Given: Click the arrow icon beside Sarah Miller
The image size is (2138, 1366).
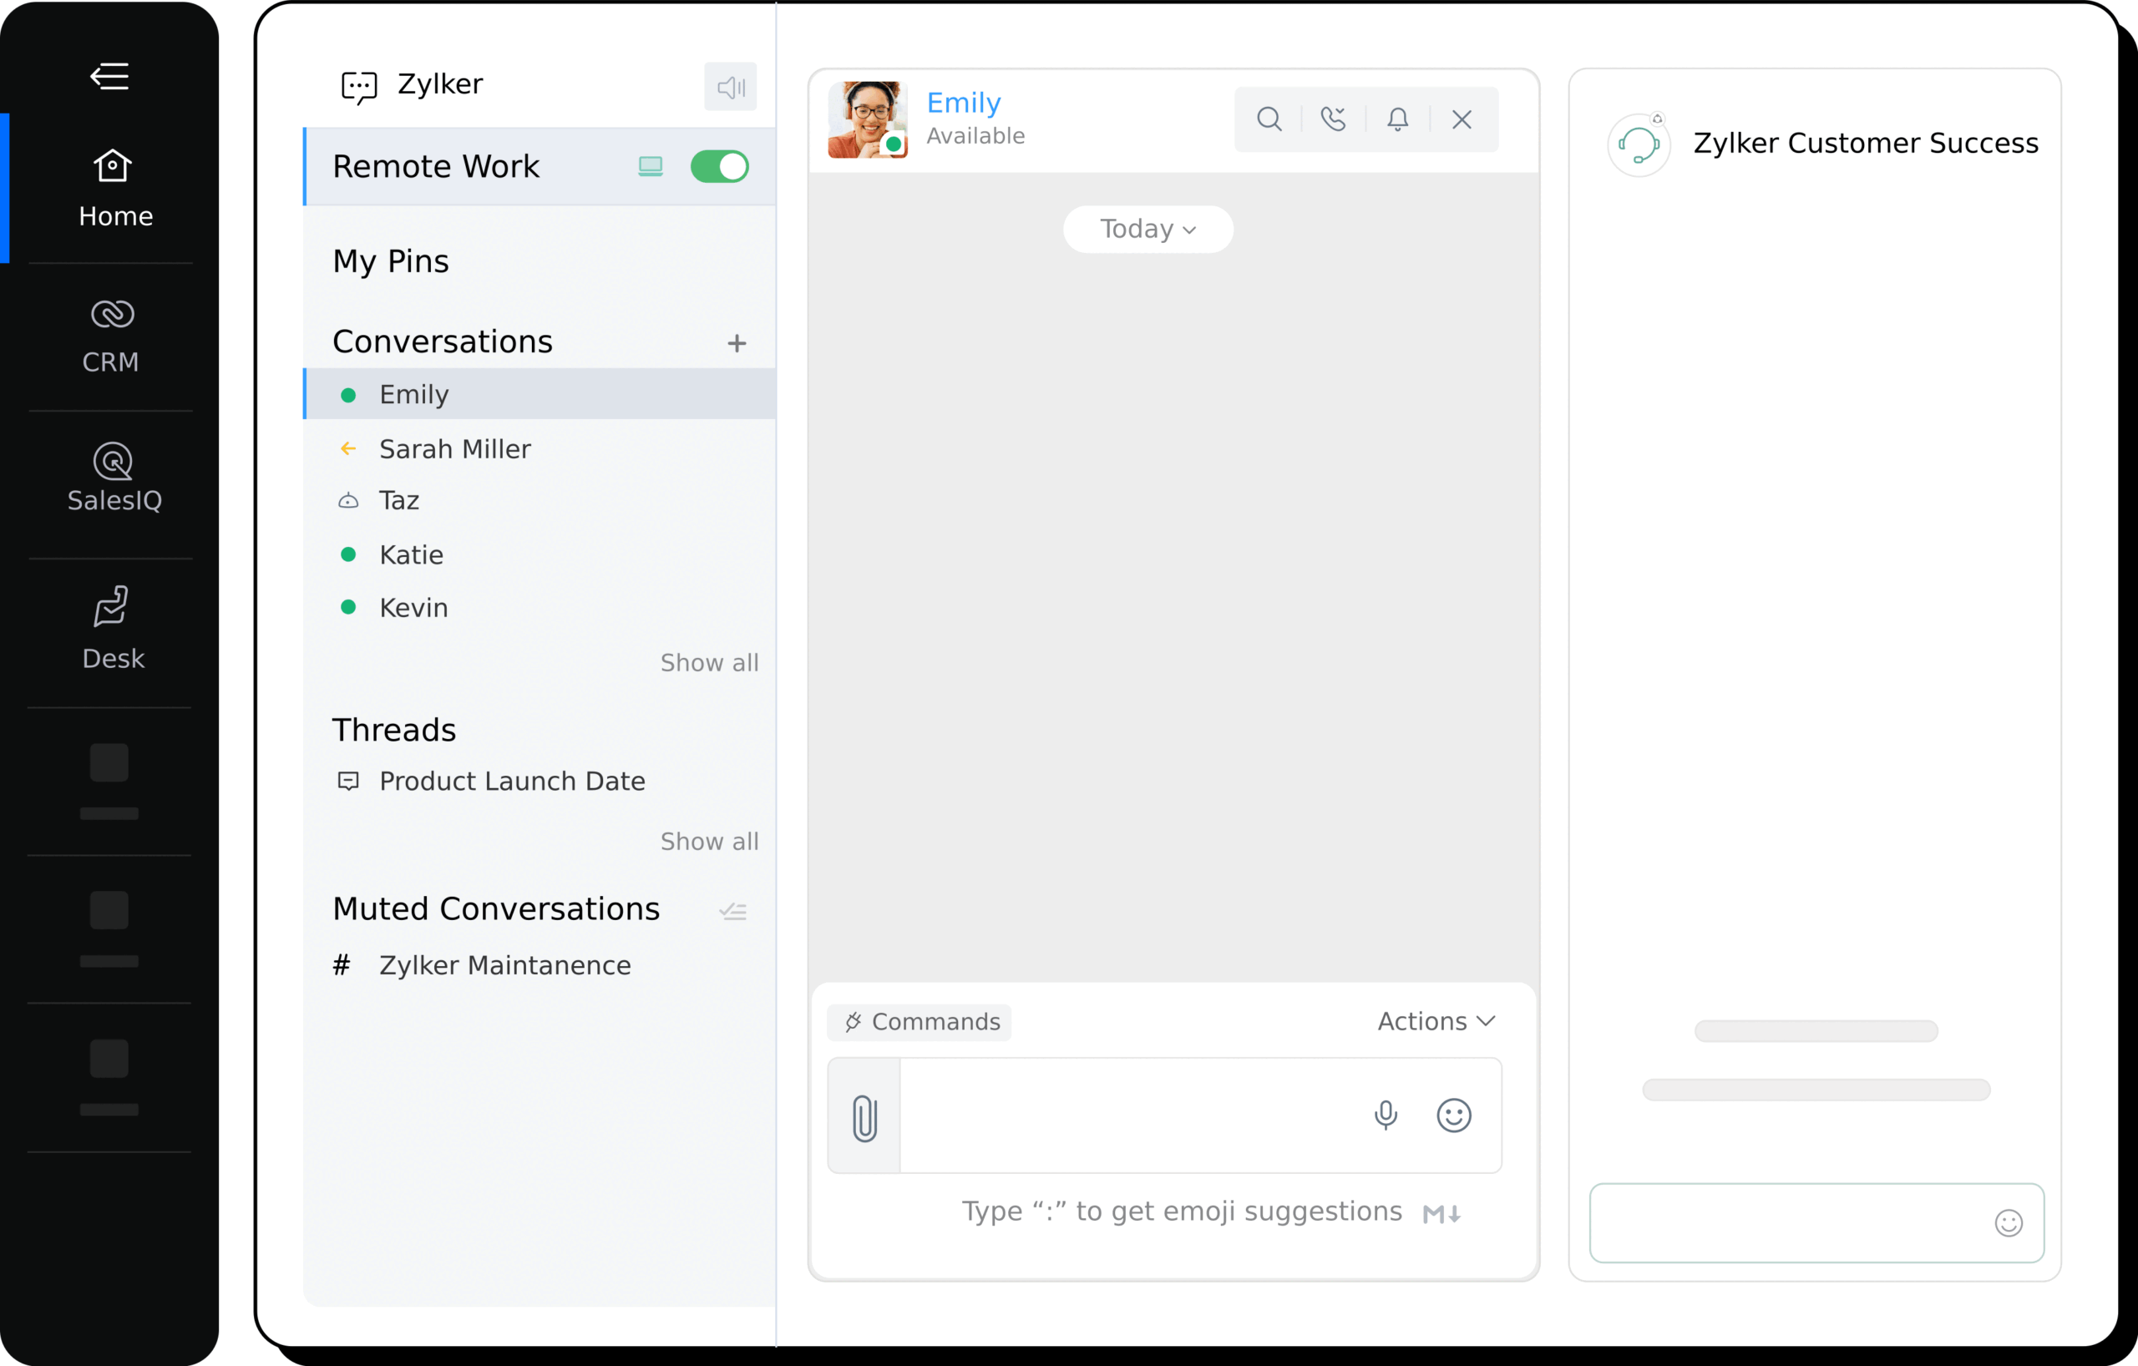Looking at the screenshot, I should 348,449.
